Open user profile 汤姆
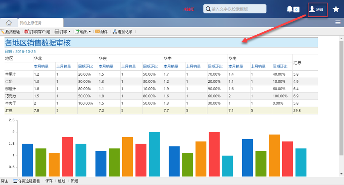 point(317,9)
